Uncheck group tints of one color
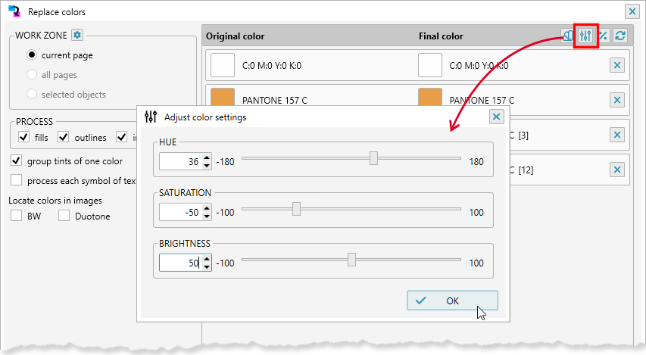646x355 pixels. click(16, 160)
